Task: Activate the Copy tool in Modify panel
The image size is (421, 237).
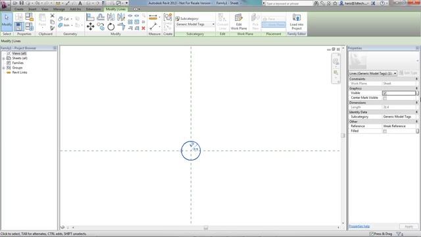Action: tap(101, 26)
